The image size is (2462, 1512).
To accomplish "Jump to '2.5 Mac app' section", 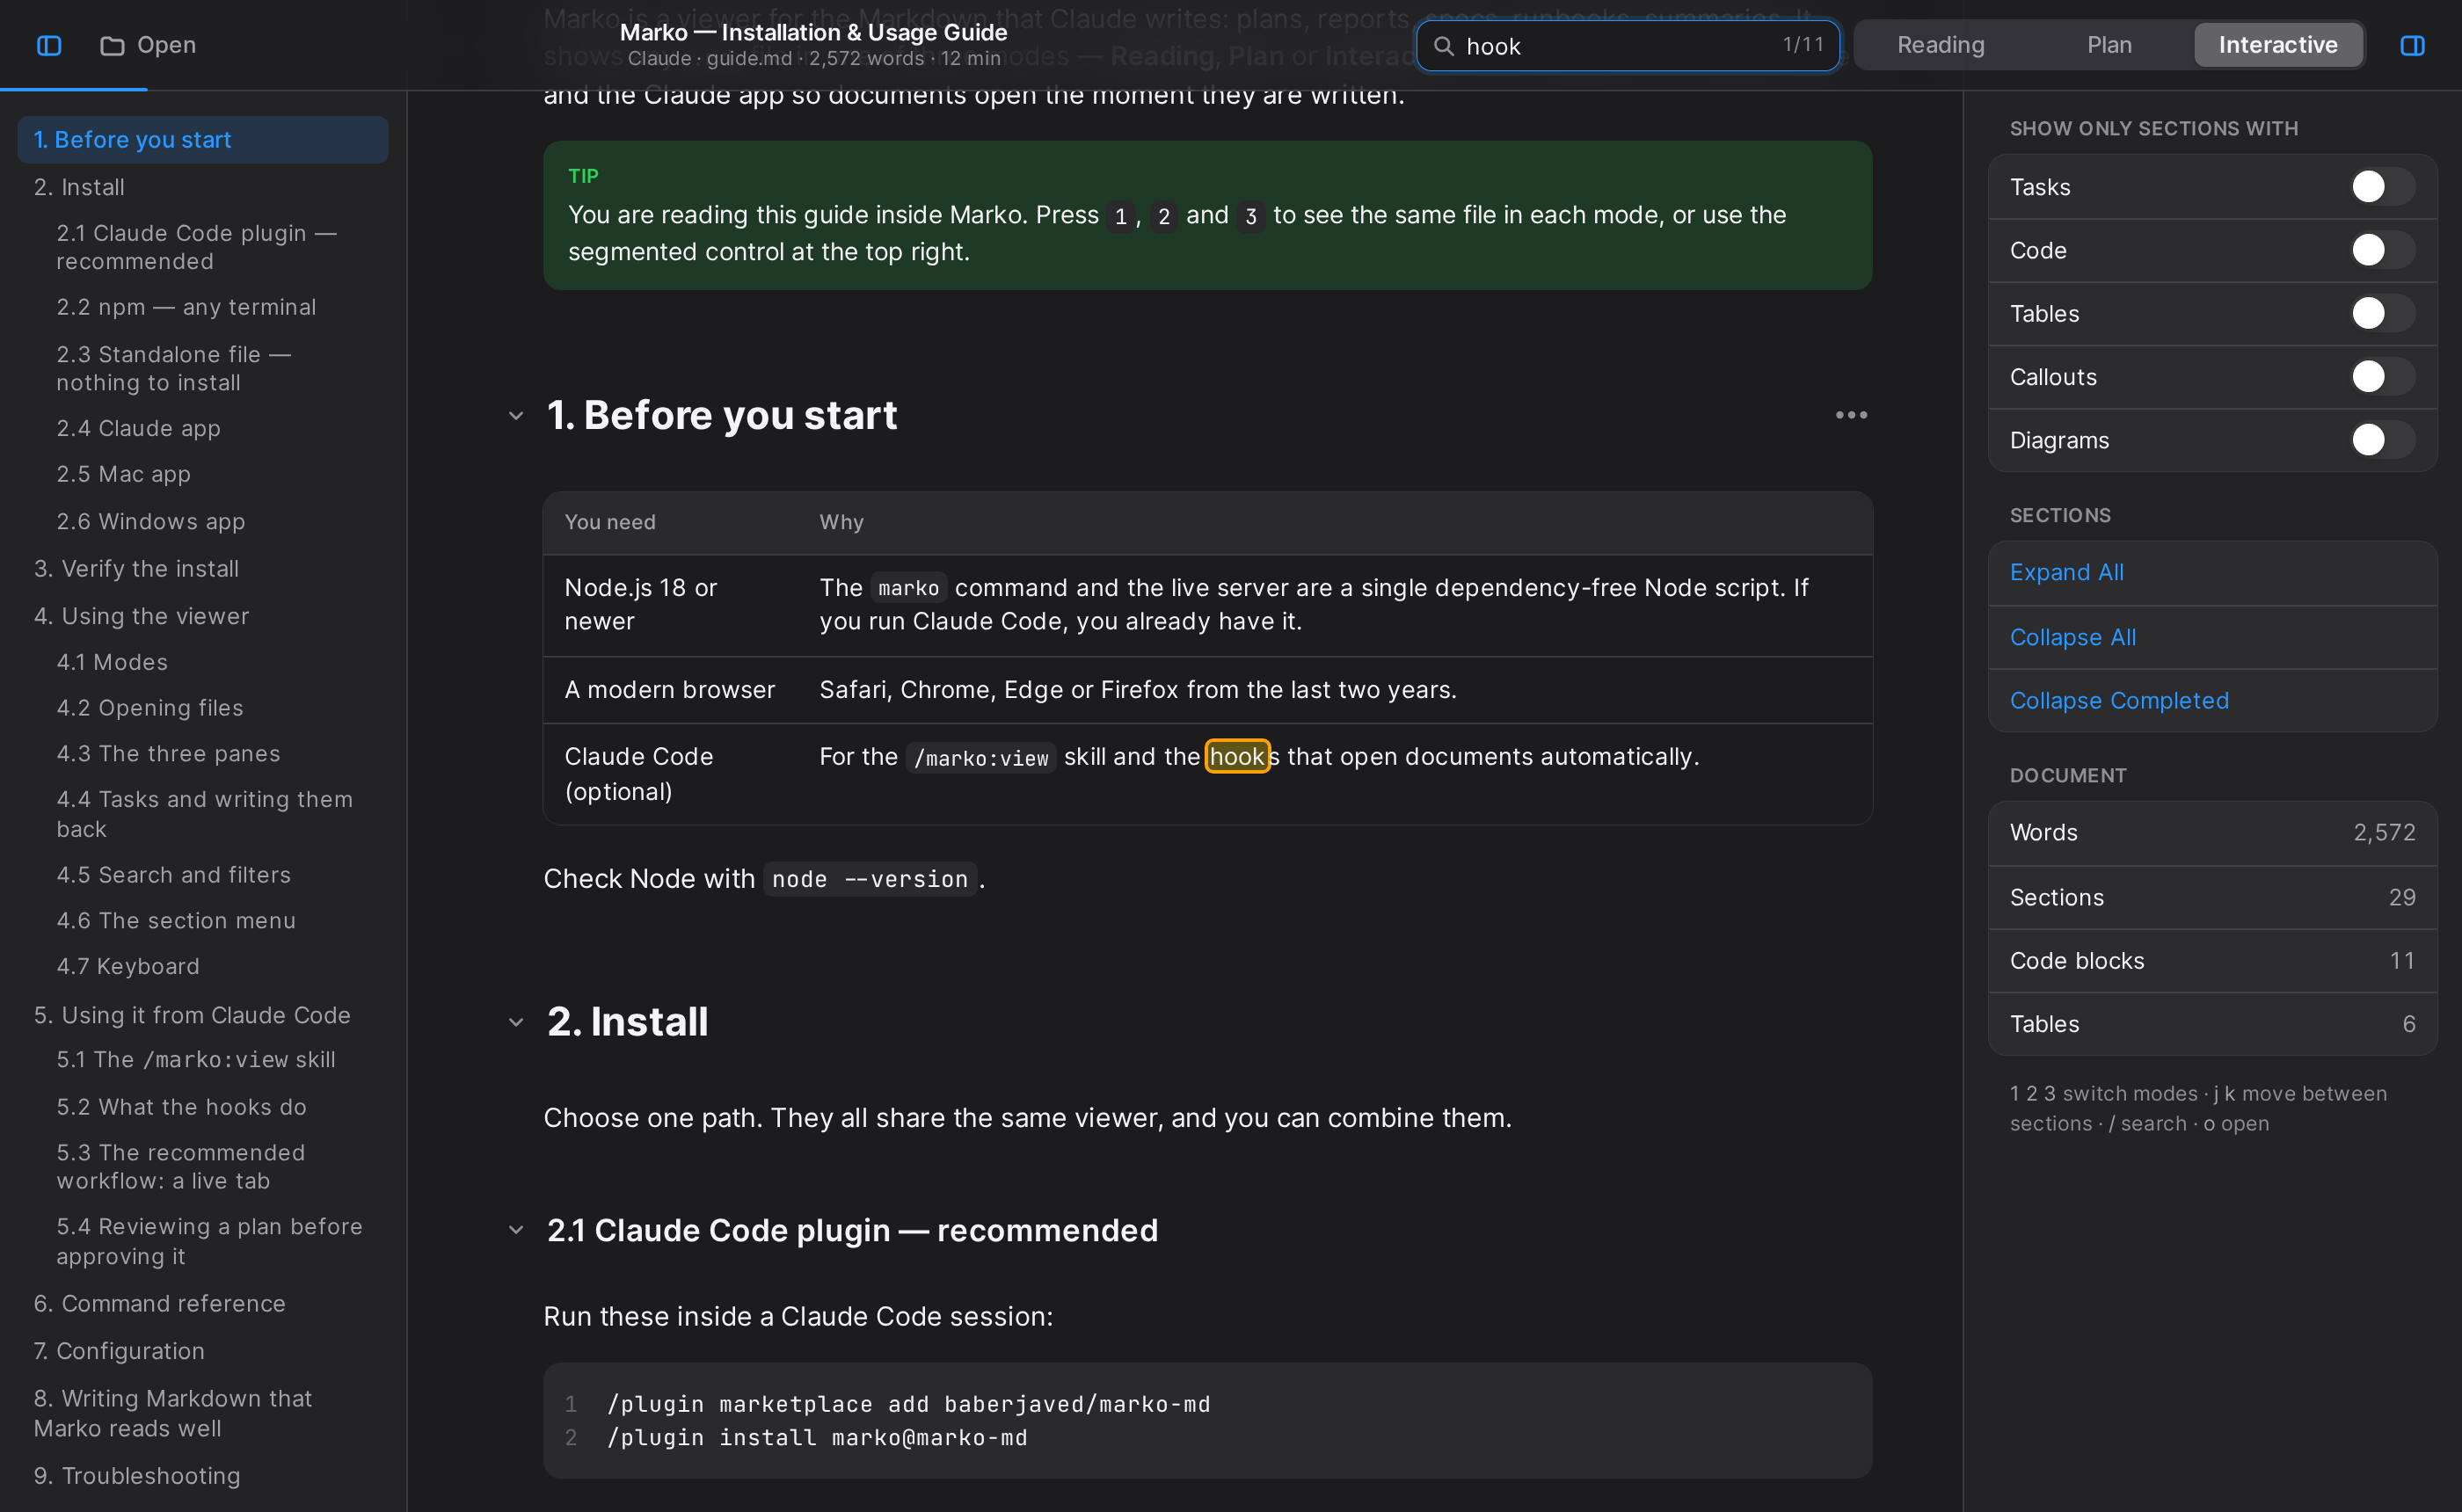I will coord(203,474).
